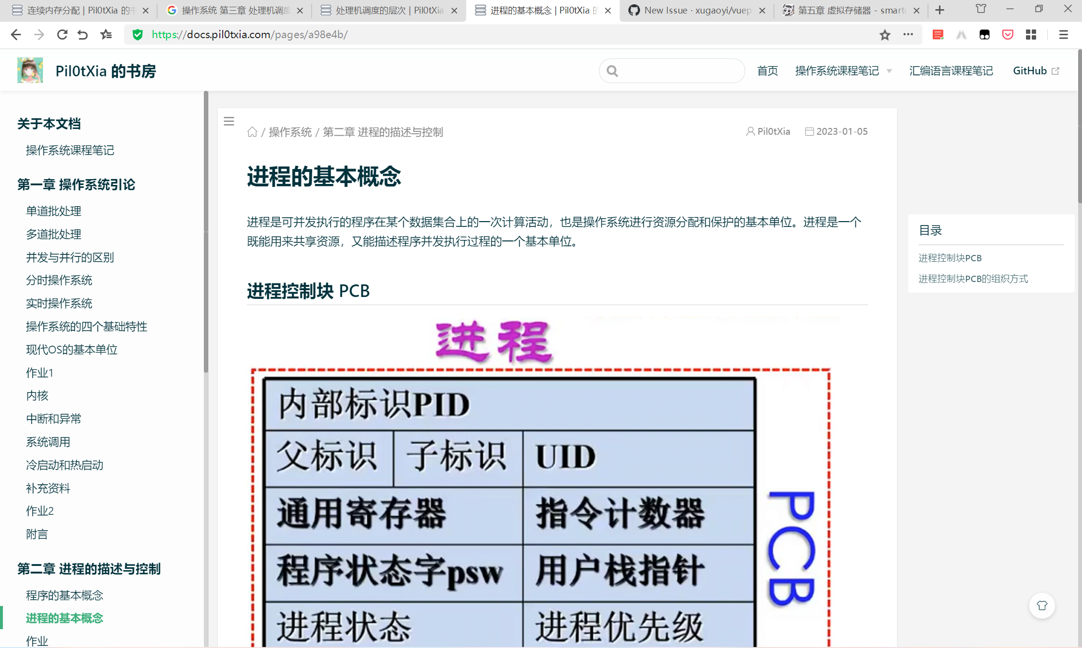Bookmark this page with the star icon
Viewport: 1082px width, 648px height.
884,35
